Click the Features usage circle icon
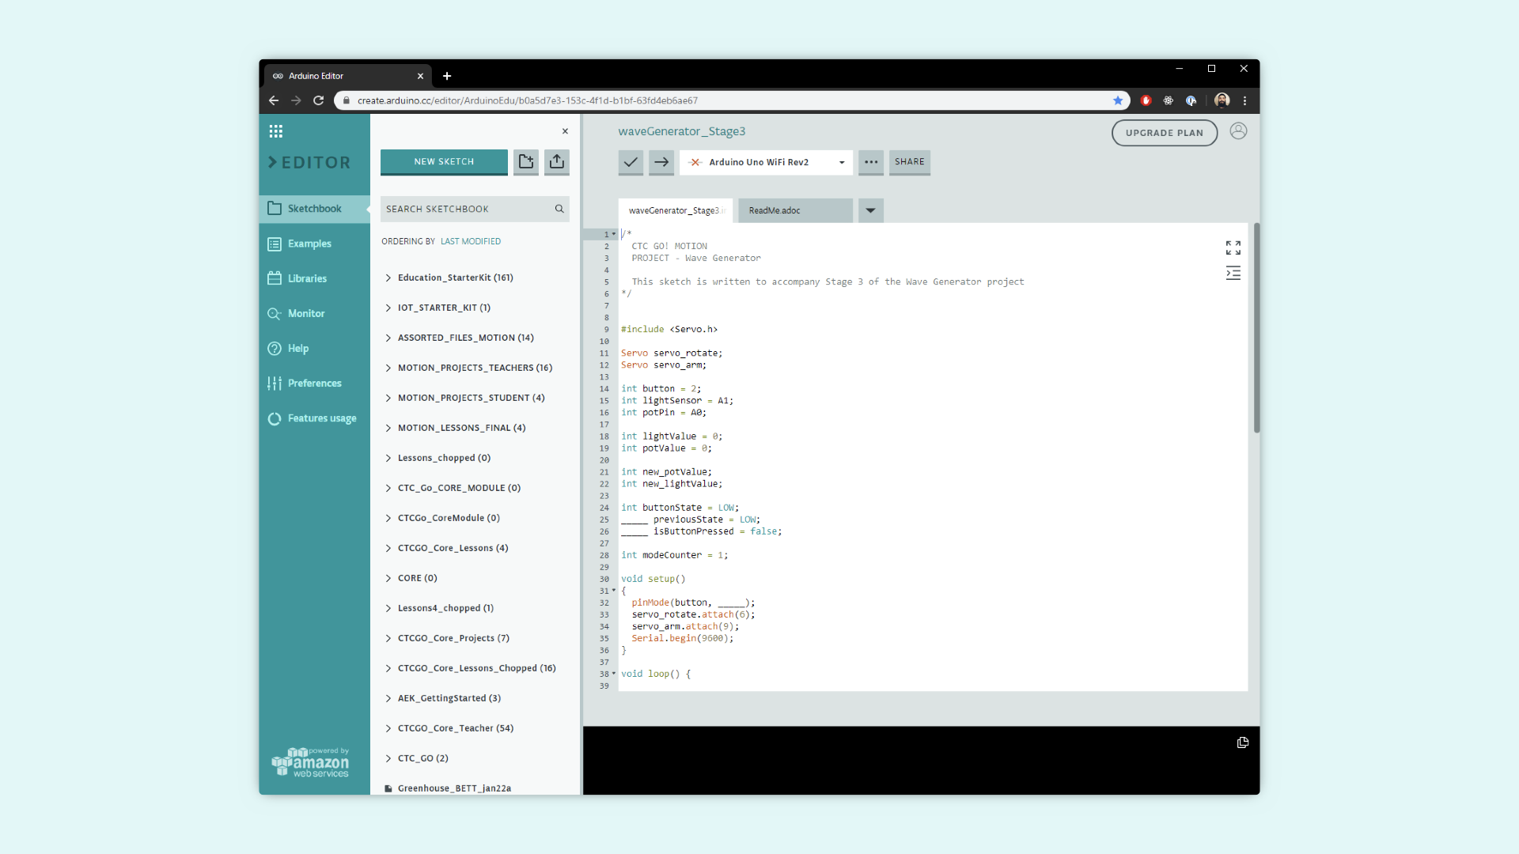The height and width of the screenshot is (854, 1519). click(275, 418)
